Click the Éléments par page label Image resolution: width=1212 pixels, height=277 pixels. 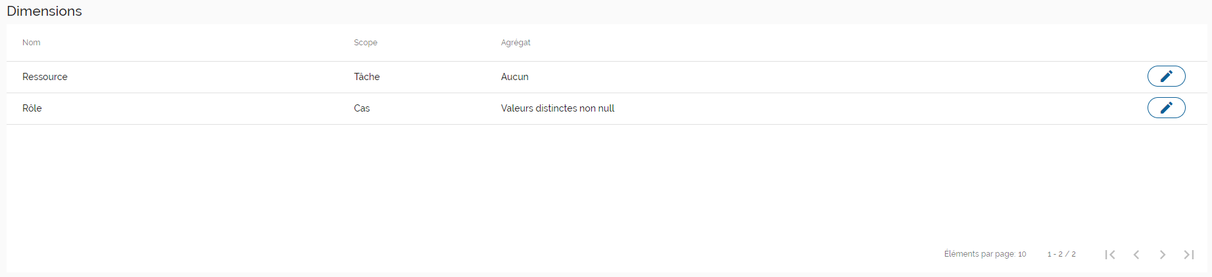point(979,254)
